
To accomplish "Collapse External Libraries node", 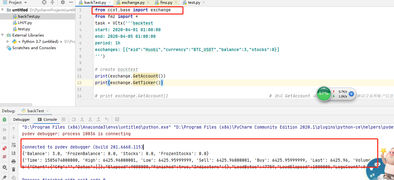I will pyautogui.click(x=3, y=35).
